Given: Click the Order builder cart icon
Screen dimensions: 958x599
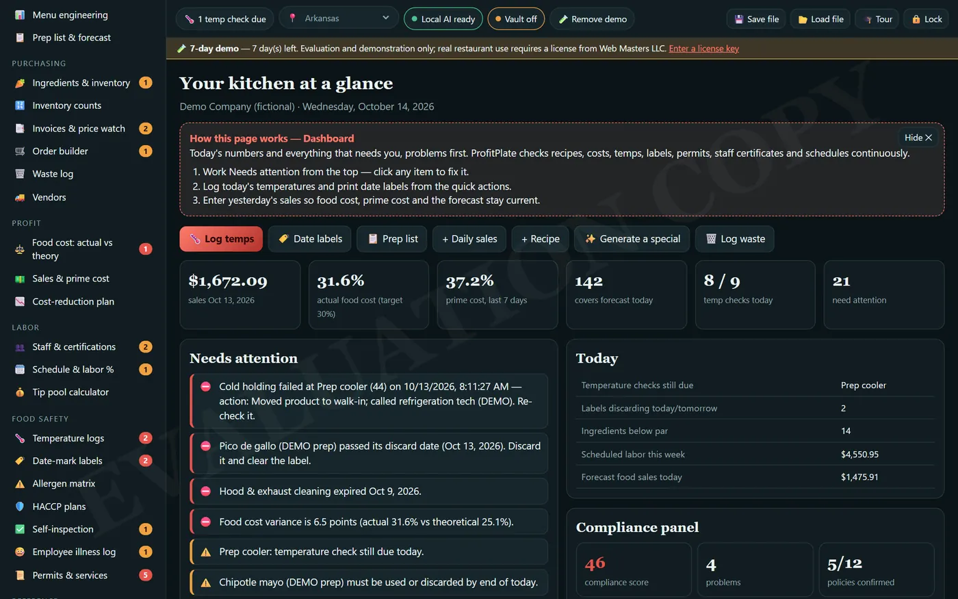Looking at the screenshot, I should [x=20, y=151].
